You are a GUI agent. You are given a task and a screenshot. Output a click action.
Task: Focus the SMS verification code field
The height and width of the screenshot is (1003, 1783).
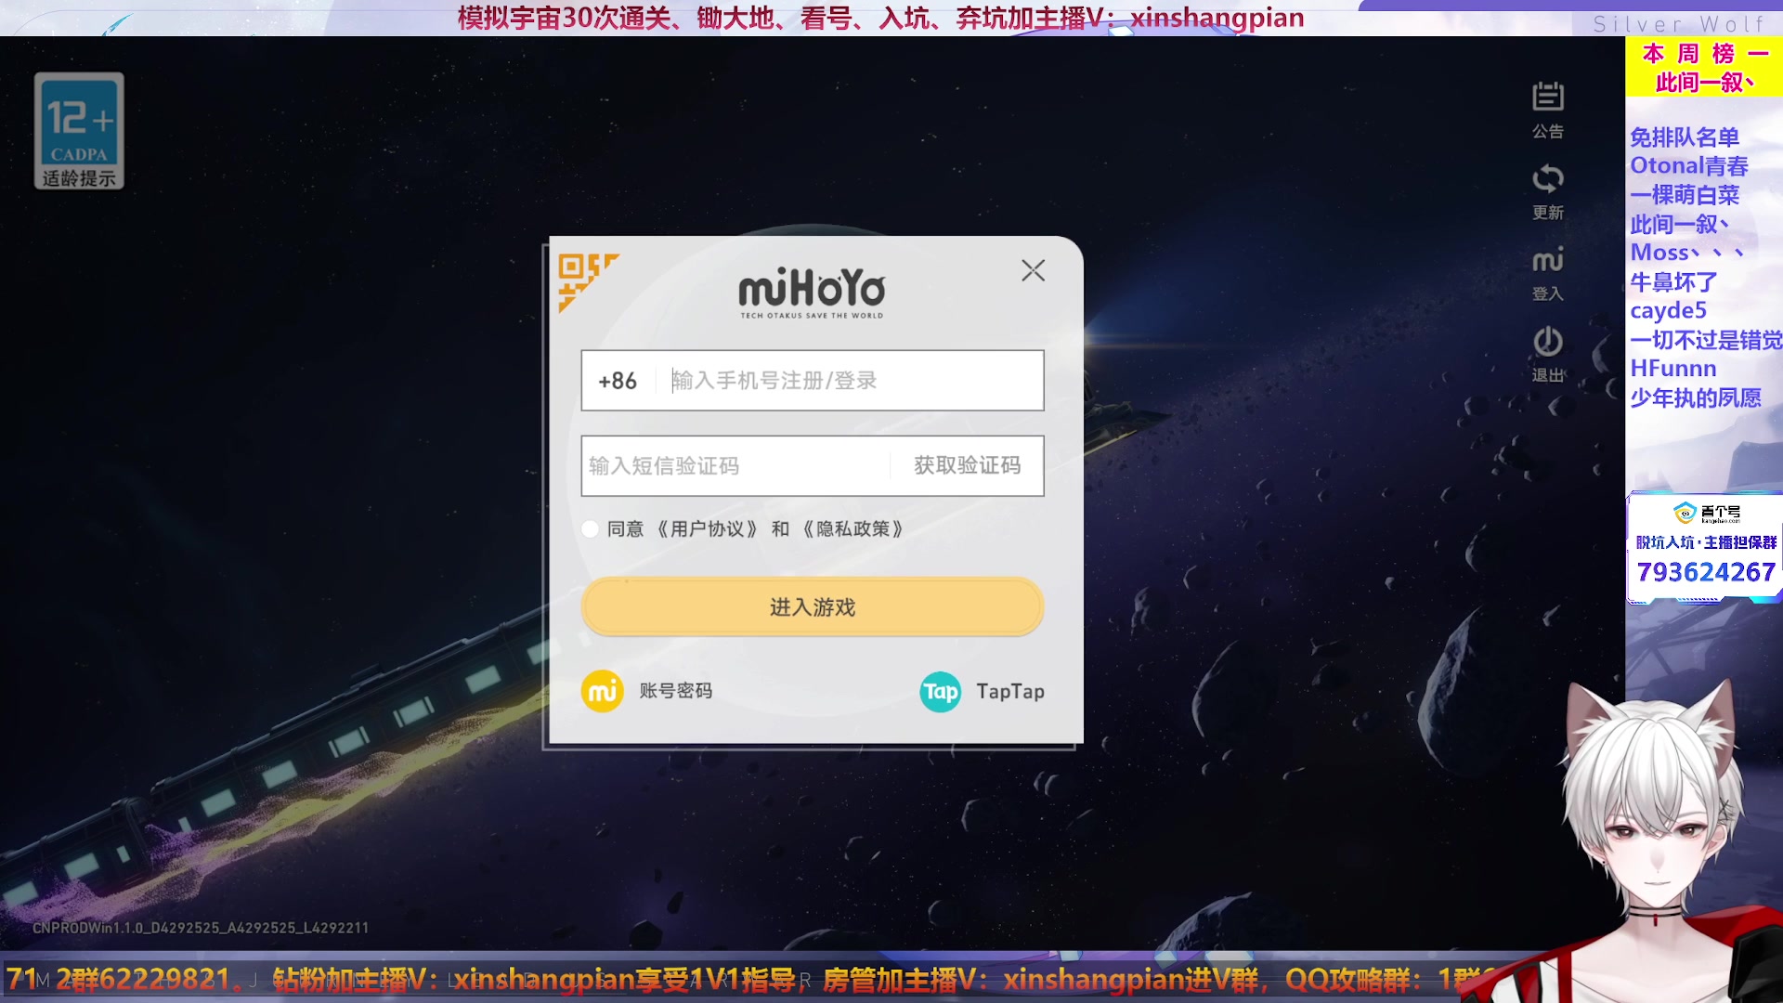tap(735, 466)
